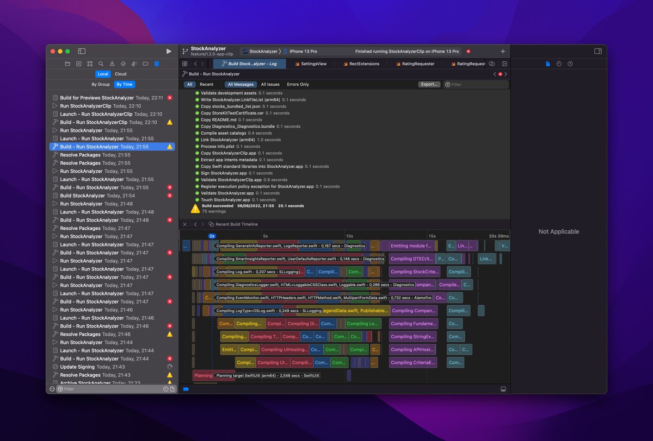Screen dimensions: 653x441
Task: Click the build log Filter field
Action: click(476, 84)
